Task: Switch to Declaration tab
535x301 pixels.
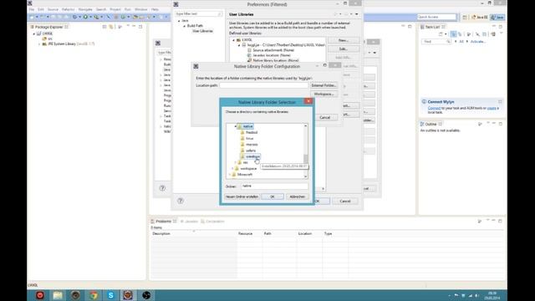Action: tap(213, 222)
